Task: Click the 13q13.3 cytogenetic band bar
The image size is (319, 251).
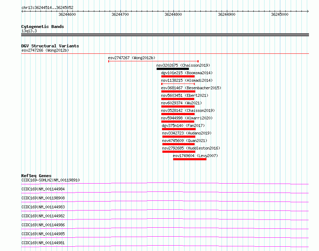Action: click(x=165, y=35)
